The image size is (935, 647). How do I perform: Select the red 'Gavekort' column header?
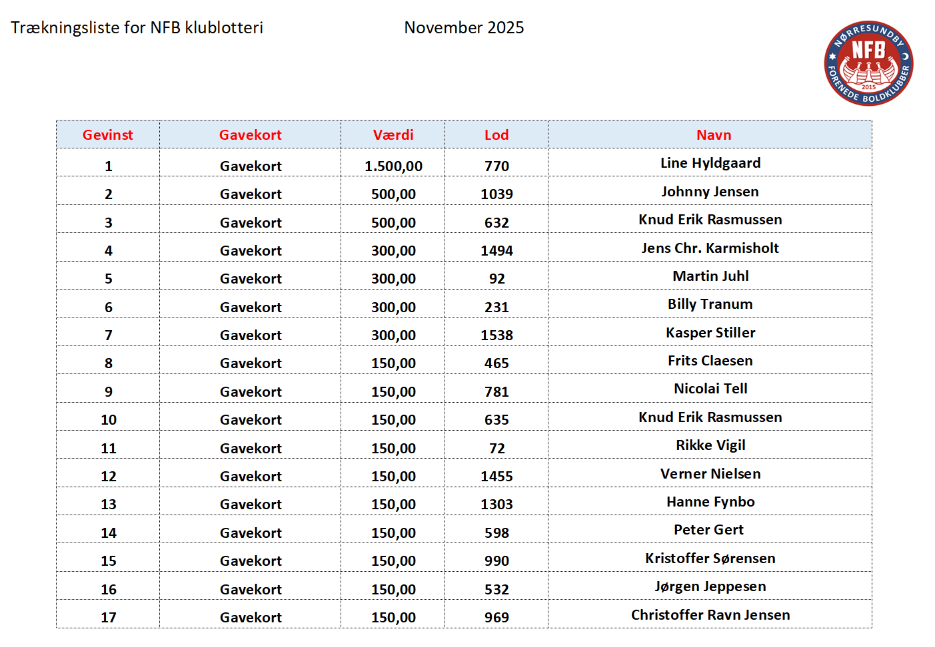[251, 135]
